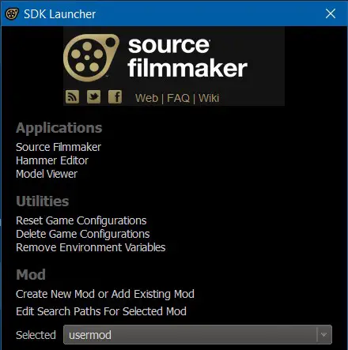
Task: Click the SDK Launcher title bar icon
Action: pos(12,13)
